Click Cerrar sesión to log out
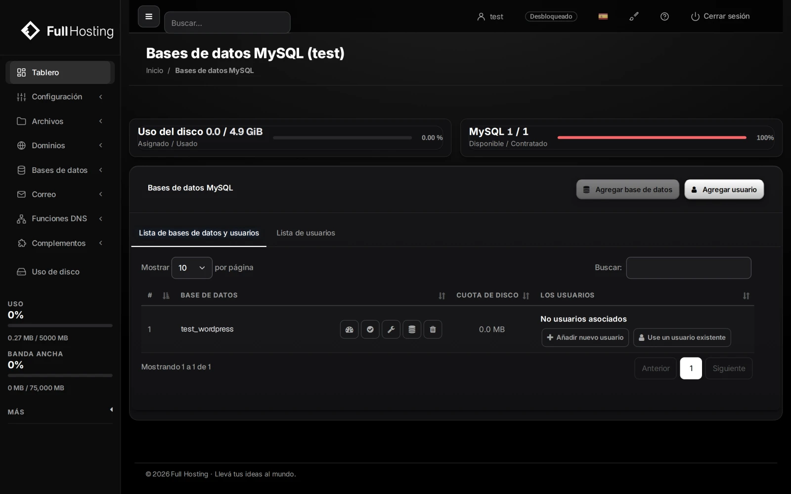 click(720, 16)
